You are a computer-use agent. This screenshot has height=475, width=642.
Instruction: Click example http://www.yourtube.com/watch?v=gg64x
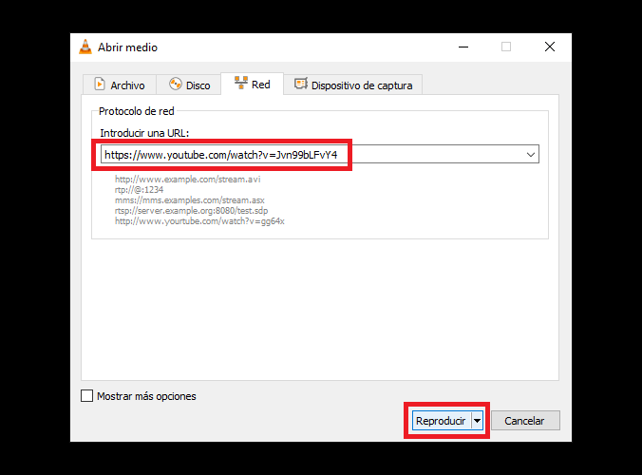click(x=199, y=221)
